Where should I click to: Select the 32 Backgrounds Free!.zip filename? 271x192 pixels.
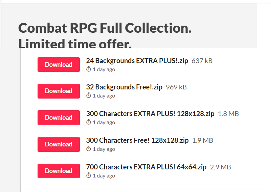coord(124,87)
